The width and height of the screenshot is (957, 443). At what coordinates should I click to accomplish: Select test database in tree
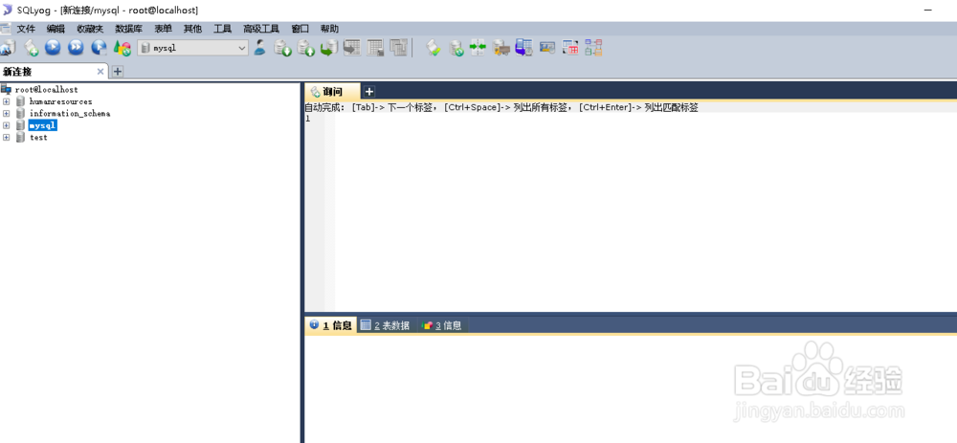(x=38, y=137)
